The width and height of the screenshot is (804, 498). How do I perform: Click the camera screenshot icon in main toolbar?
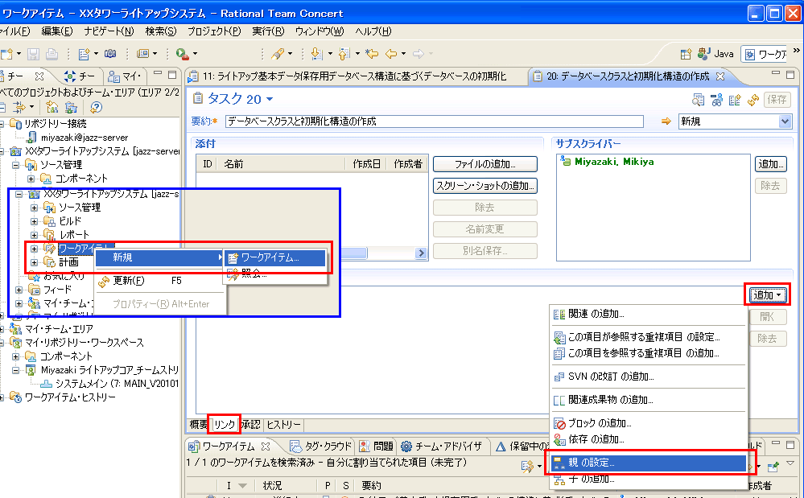click(110, 53)
